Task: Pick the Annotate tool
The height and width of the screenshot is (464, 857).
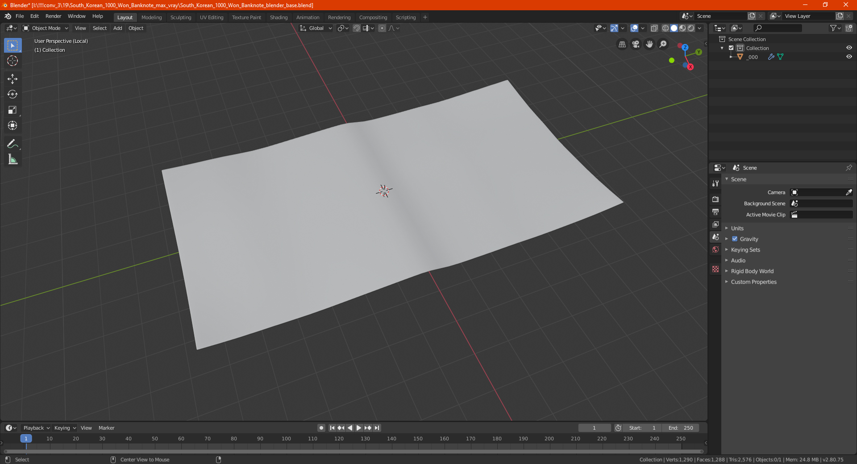Action: [12, 144]
